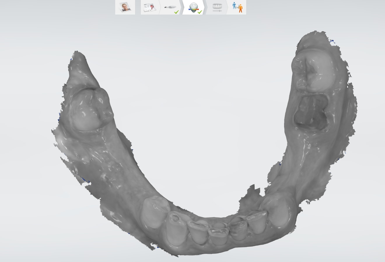Click the middle lower central incisor
Viewport: 385px width, 262px height.
[218, 236]
